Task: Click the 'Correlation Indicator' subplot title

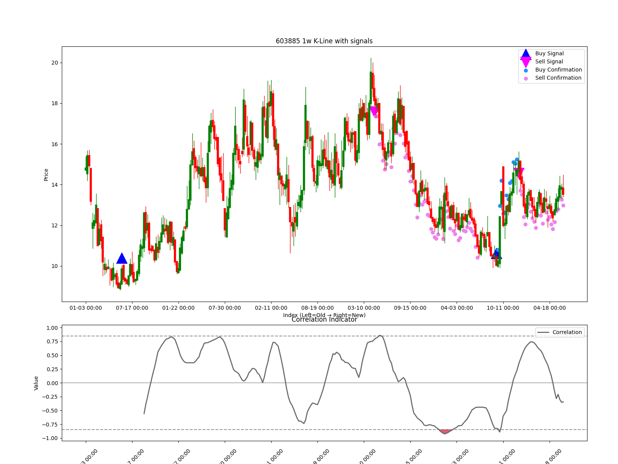Action: point(324,320)
